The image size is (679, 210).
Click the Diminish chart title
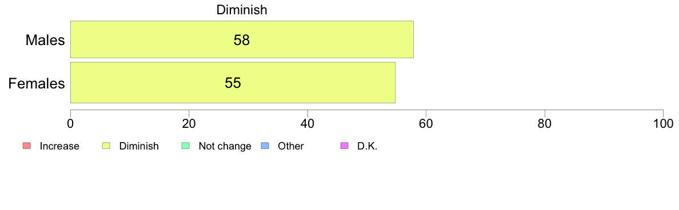pos(242,10)
